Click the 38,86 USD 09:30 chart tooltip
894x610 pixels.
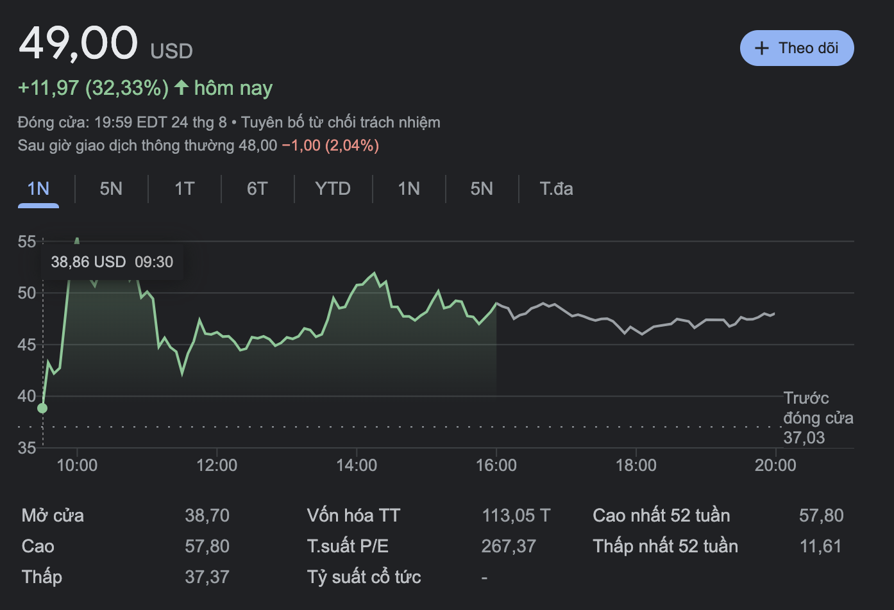tap(112, 262)
